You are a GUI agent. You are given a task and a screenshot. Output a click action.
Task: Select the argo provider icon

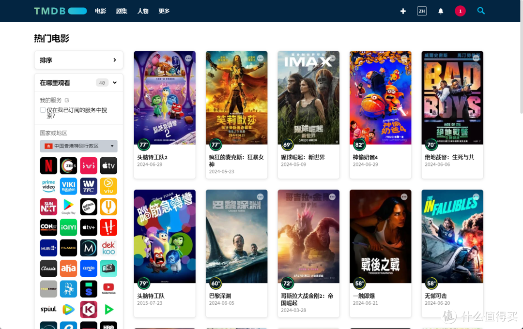click(89, 269)
